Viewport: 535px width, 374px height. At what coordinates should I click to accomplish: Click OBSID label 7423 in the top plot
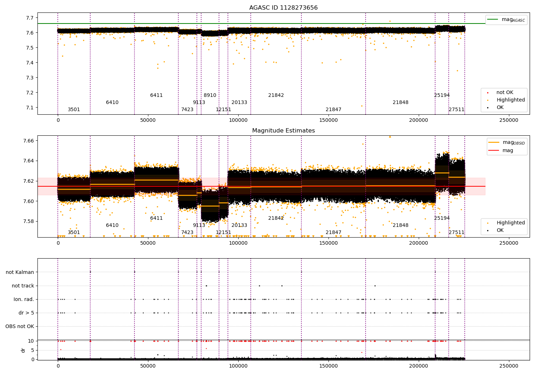[x=187, y=110]
